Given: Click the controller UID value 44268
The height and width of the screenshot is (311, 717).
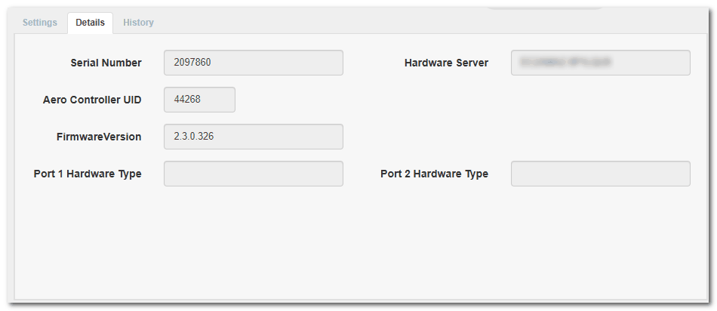Looking at the screenshot, I should click(186, 100).
